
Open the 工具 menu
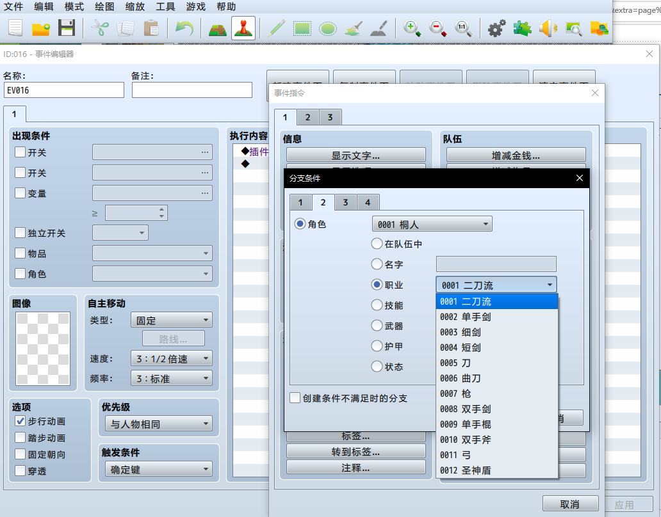(x=165, y=7)
